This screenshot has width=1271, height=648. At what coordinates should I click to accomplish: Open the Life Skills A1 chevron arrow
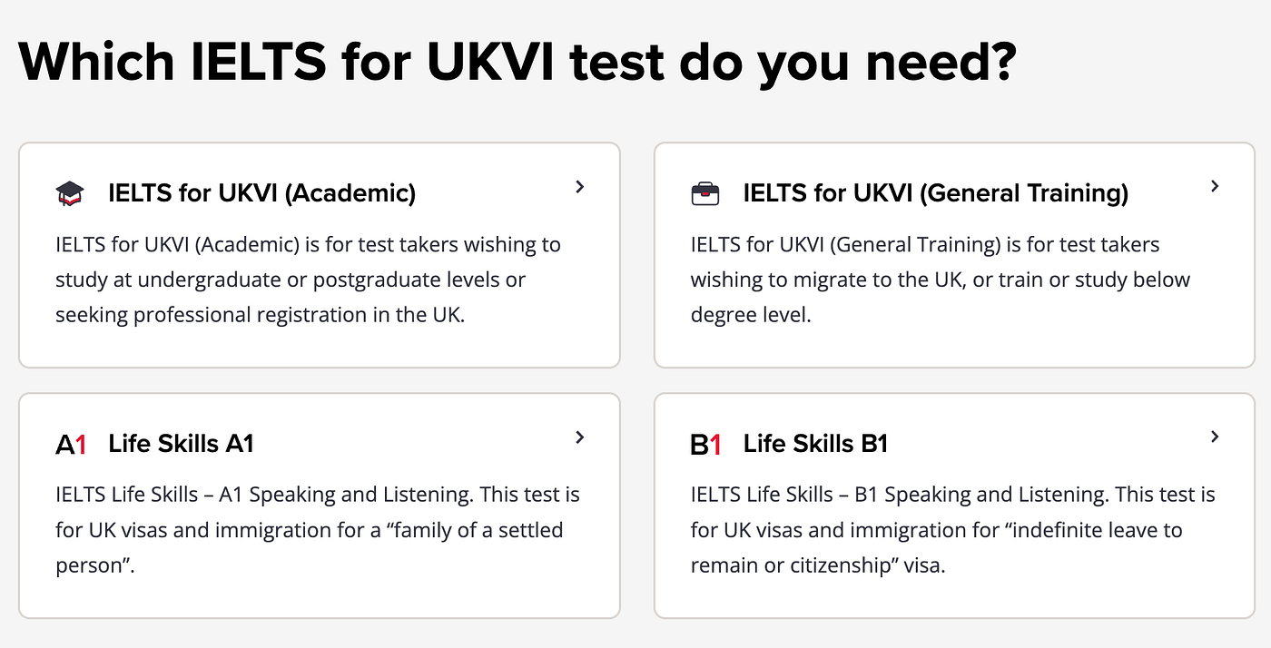pos(580,437)
